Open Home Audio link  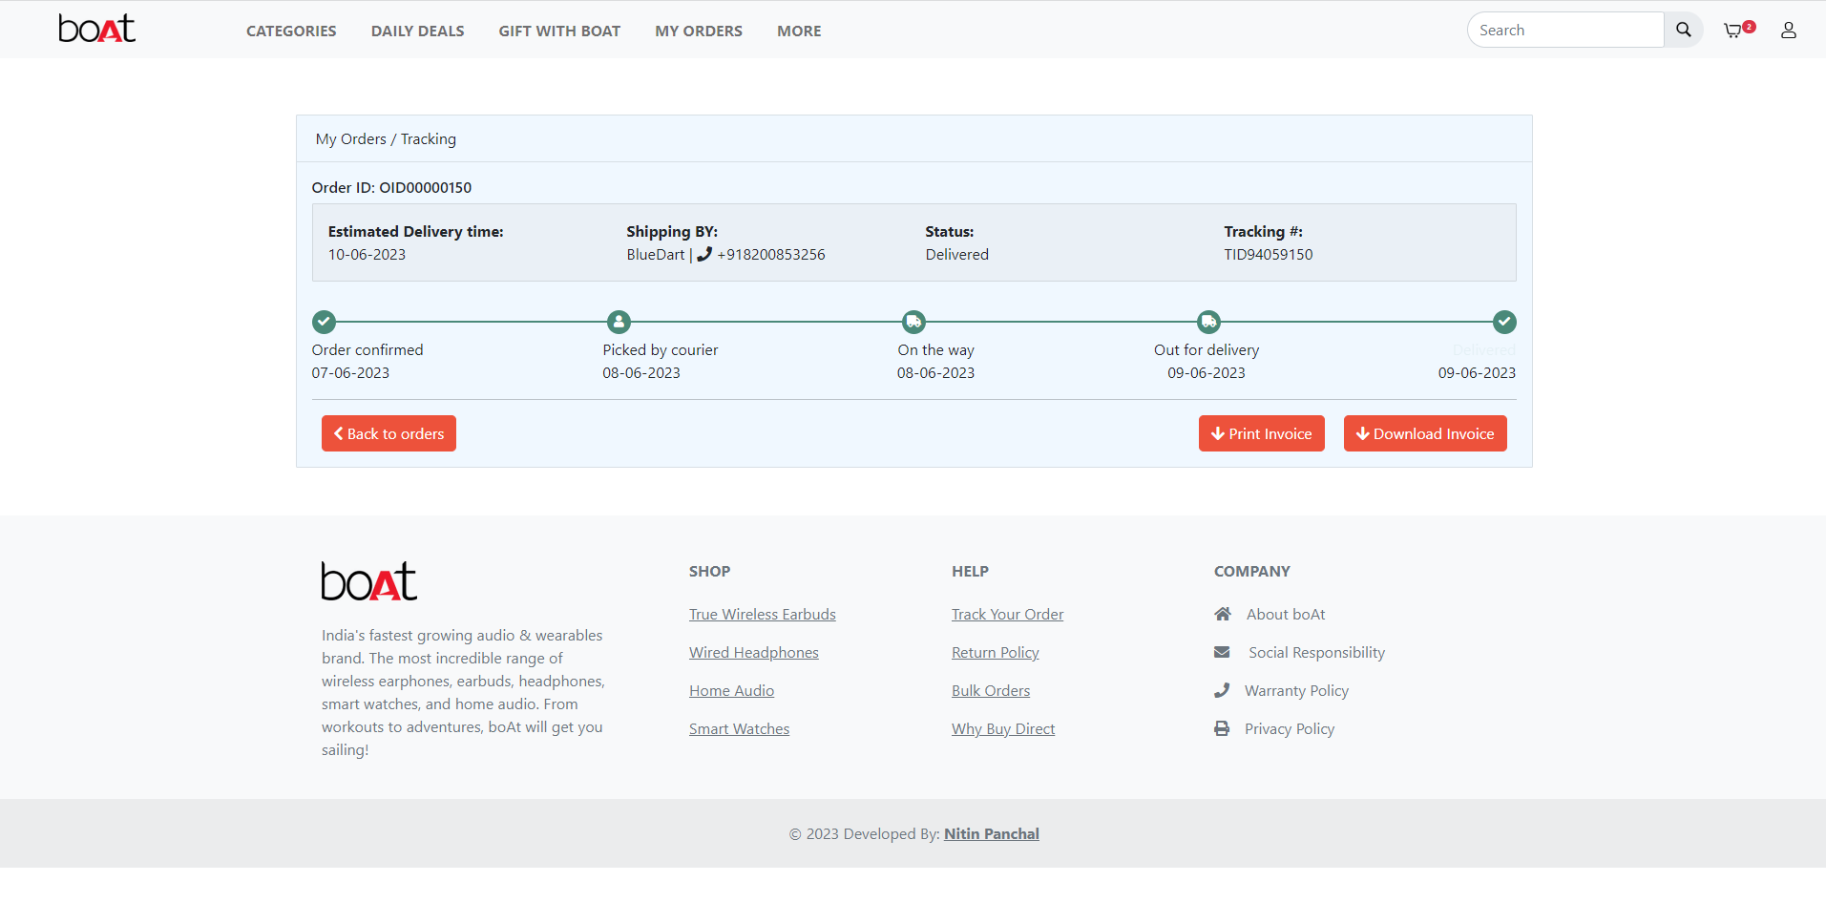click(x=732, y=690)
